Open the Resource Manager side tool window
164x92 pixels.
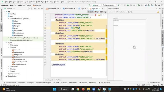click(1, 15)
